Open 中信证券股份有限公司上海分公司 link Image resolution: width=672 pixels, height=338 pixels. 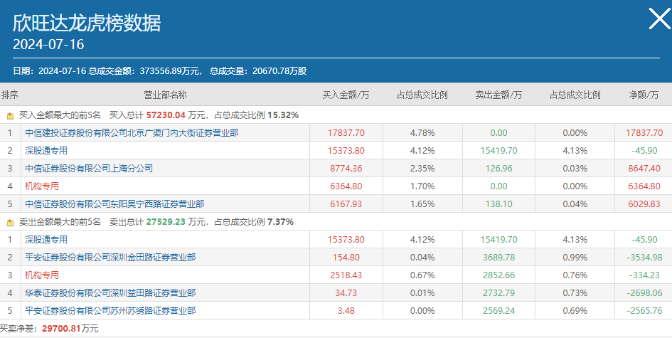89,169
